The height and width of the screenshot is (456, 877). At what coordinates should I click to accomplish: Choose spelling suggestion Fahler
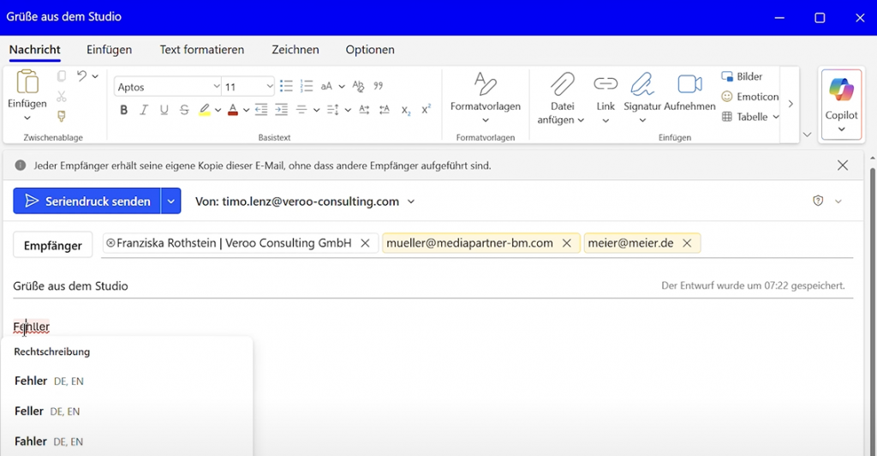pos(127,441)
